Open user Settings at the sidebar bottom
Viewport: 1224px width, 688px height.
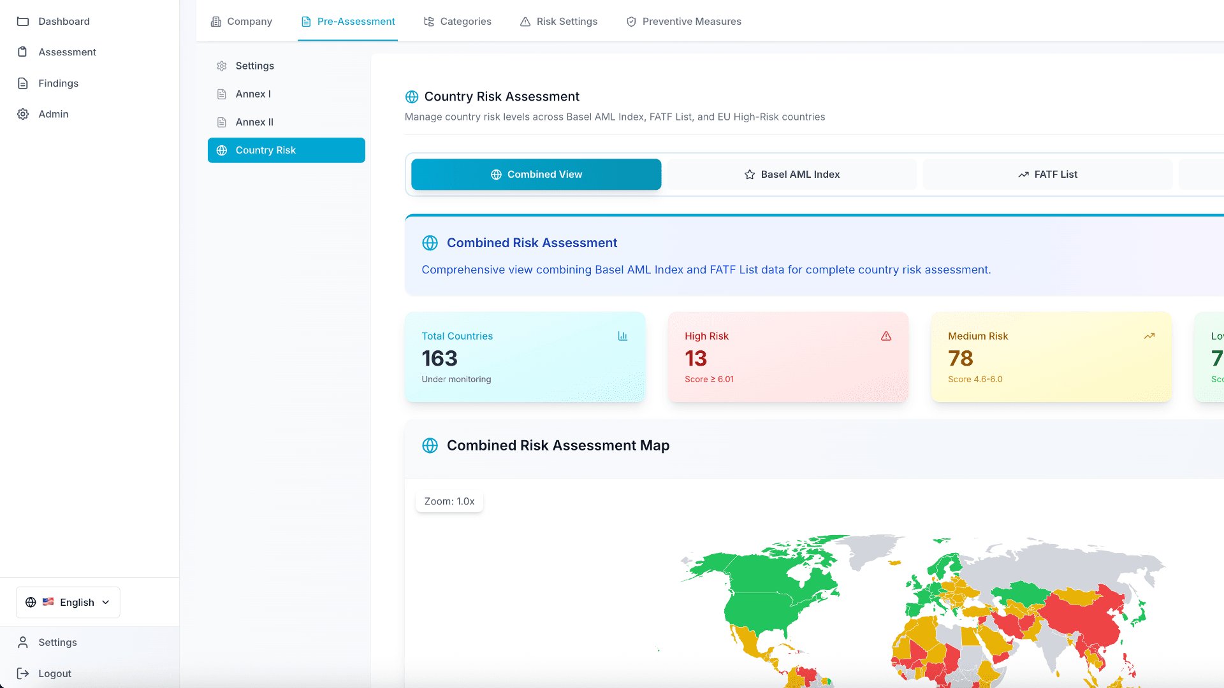(89, 642)
